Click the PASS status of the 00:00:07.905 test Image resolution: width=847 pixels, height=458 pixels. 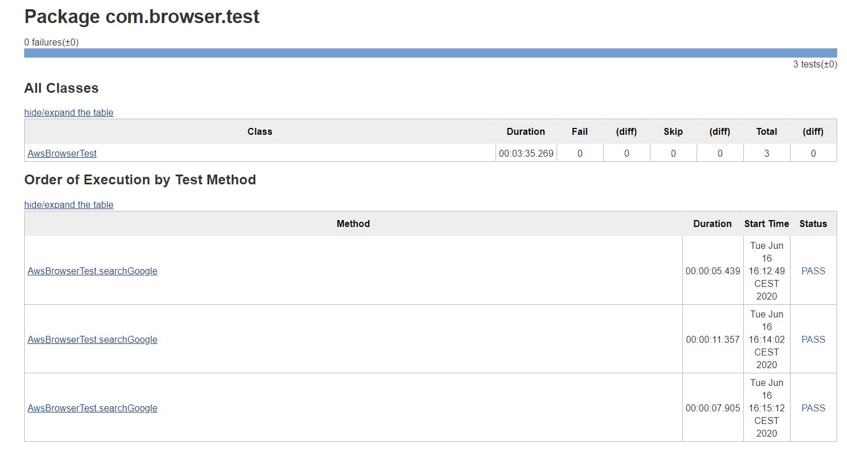(813, 408)
